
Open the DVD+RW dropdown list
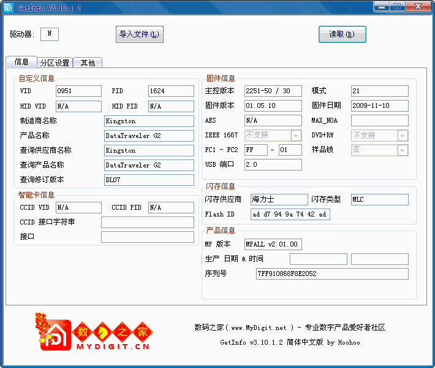pos(403,136)
